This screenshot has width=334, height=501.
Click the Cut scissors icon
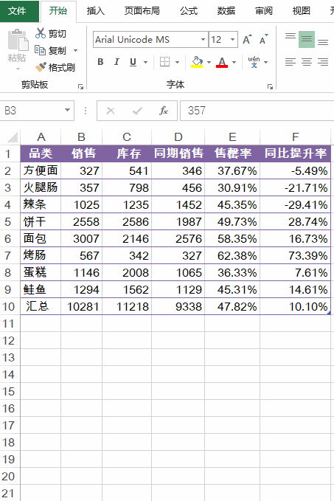click(41, 33)
